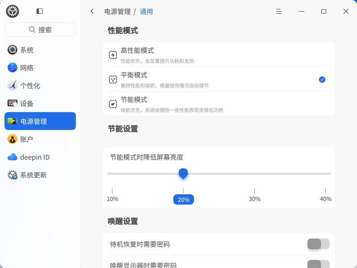Toggle 待机恢复时需要密码 switch
The image size is (357, 268).
pyautogui.click(x=318, y=244)
